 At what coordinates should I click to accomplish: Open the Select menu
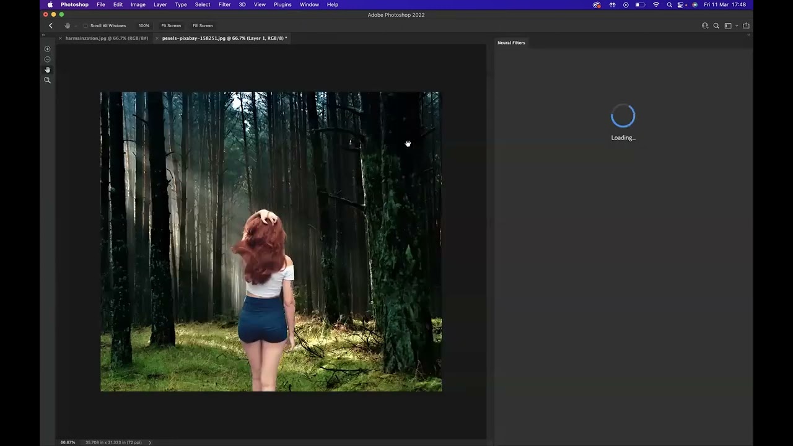203,4
